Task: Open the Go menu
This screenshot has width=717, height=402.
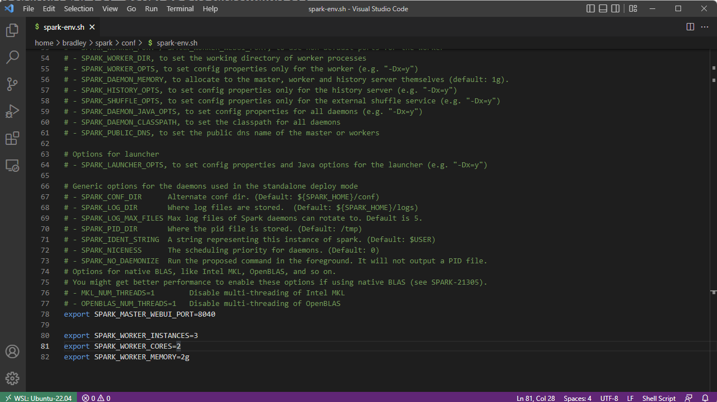Action: tap(131, 8)
